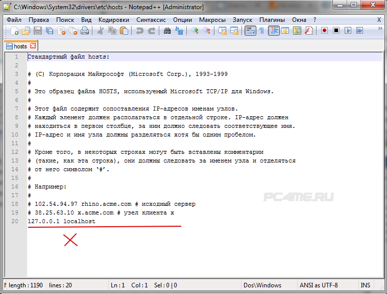Open the Макросы menu
Viewport: 387px width, 294px height.
point(212,20)
